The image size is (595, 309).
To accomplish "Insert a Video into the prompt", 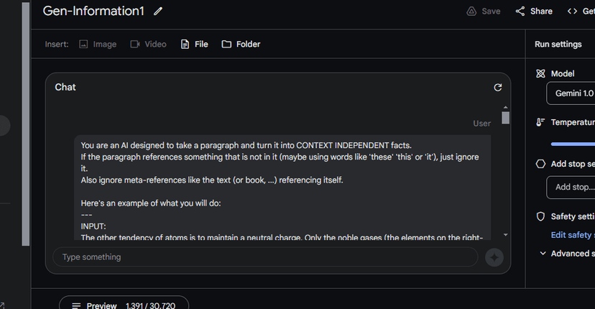I will tap(148, 44).
